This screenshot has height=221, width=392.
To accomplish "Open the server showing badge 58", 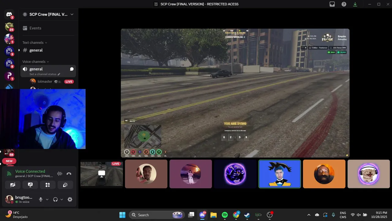I will pos(9,152).
